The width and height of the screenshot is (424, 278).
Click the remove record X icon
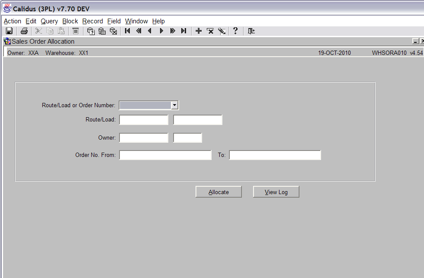point(210,31)
